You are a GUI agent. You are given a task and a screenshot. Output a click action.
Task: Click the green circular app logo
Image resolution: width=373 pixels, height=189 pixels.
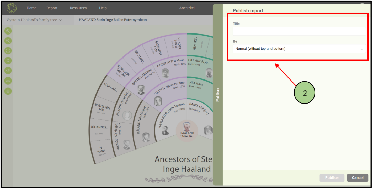12,8
